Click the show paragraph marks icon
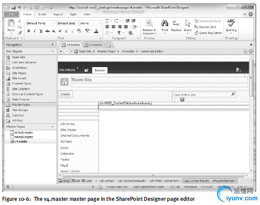This screenshot has width=260, height=205. tap(119, 33)
